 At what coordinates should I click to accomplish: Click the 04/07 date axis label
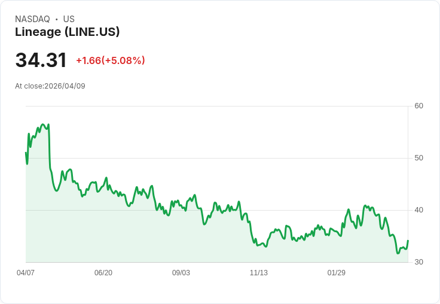[26, 273]
